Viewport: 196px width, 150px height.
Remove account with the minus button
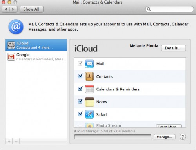(x=16, y=141)
